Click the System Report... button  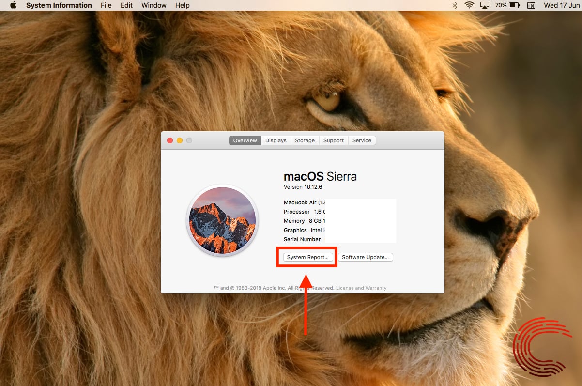pyautogui.click(x=308, y=257)
